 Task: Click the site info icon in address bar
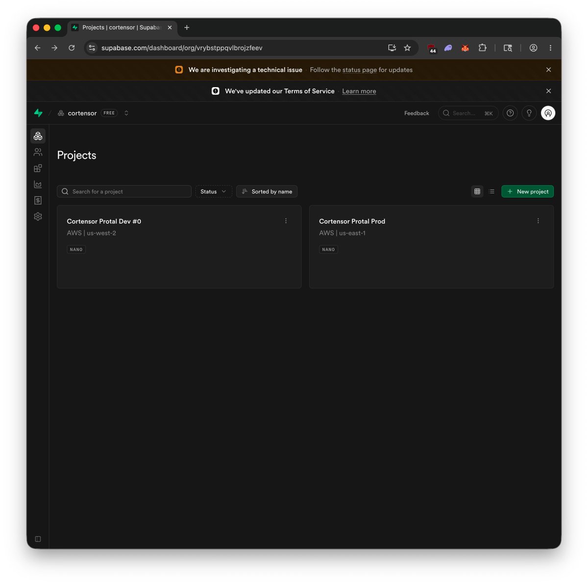[92, 48]
